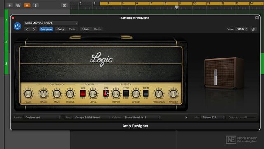
Task: Click the Effects Speed knob
Action: (136, 94)
